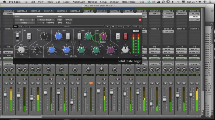Click the undo arrow in Waves toolbar
Screen dimensions: 215x120
point(21,26)
